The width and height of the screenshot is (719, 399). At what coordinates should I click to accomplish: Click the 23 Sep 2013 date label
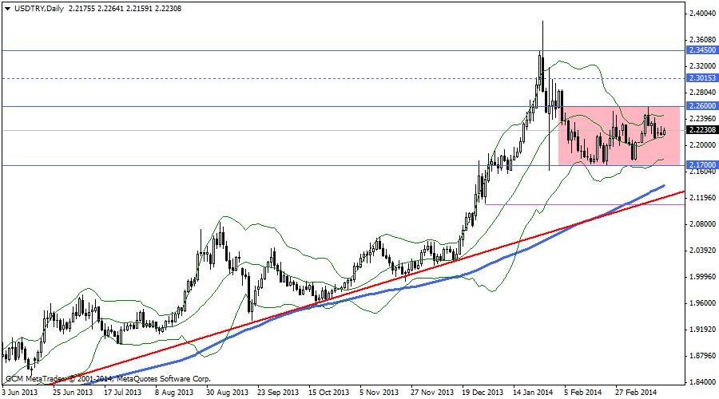(278, 393)
